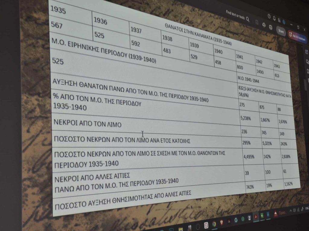Click the cloud upload icon
Viewport: 309px width, 231px height.
264,25
